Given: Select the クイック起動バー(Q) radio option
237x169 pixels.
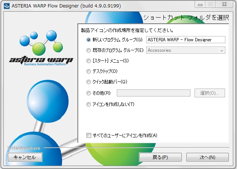Looking at the screenshot, I should [89, 82].
